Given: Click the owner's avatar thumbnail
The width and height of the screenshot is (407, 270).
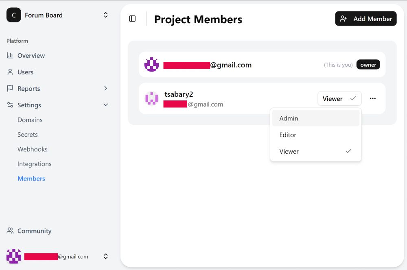Looking at the screenshot, I should click(x=152, y=65).
